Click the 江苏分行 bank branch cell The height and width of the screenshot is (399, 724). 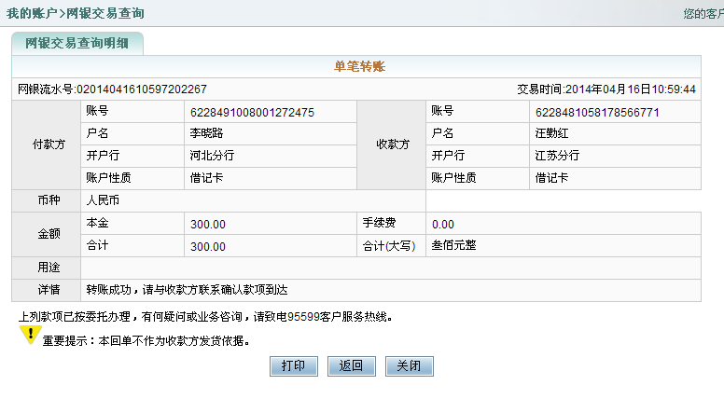[x=557, y=156]
